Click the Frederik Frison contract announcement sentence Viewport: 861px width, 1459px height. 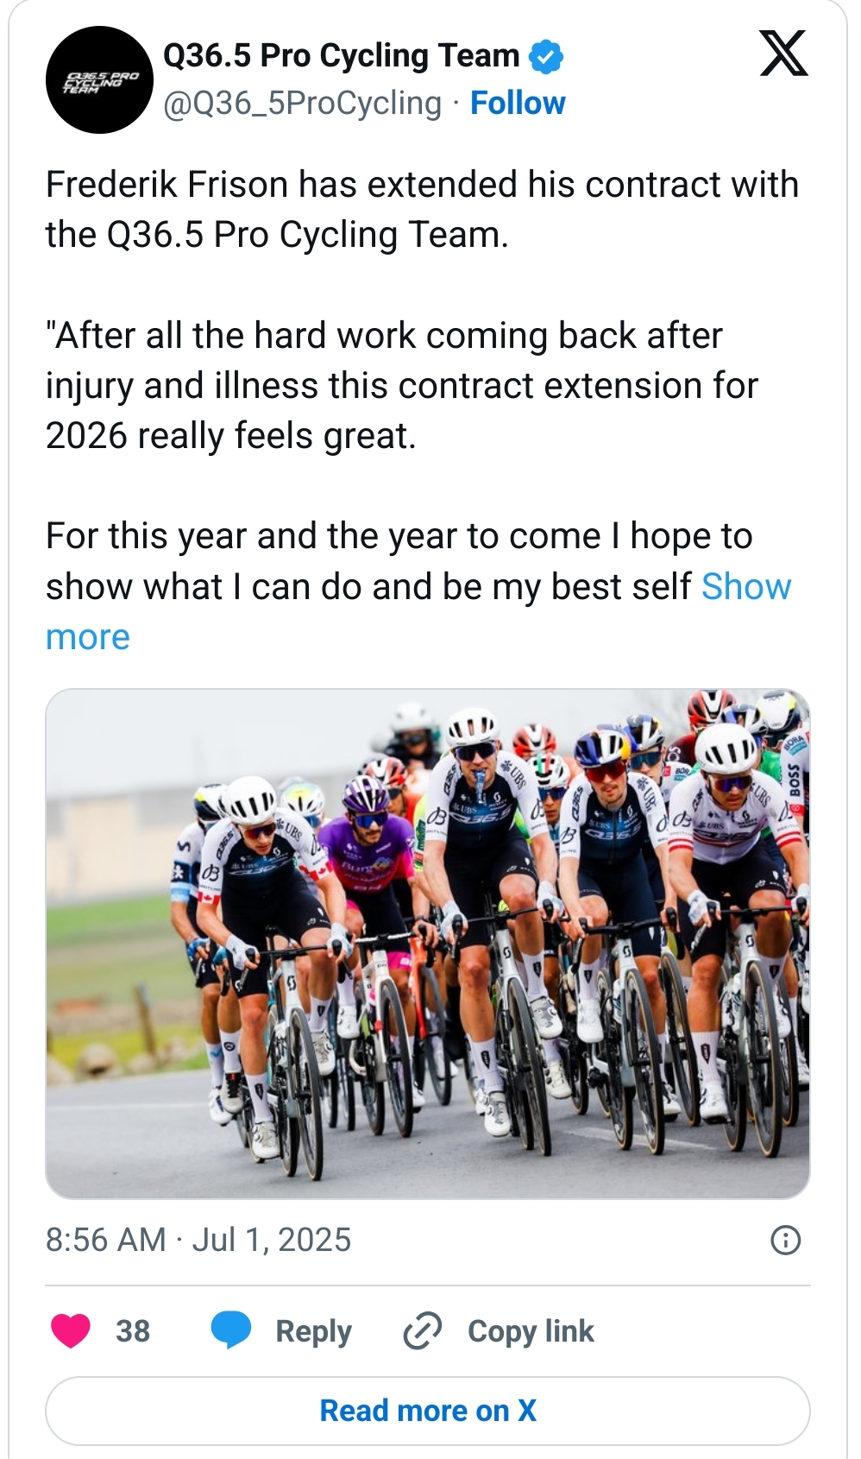422,210
